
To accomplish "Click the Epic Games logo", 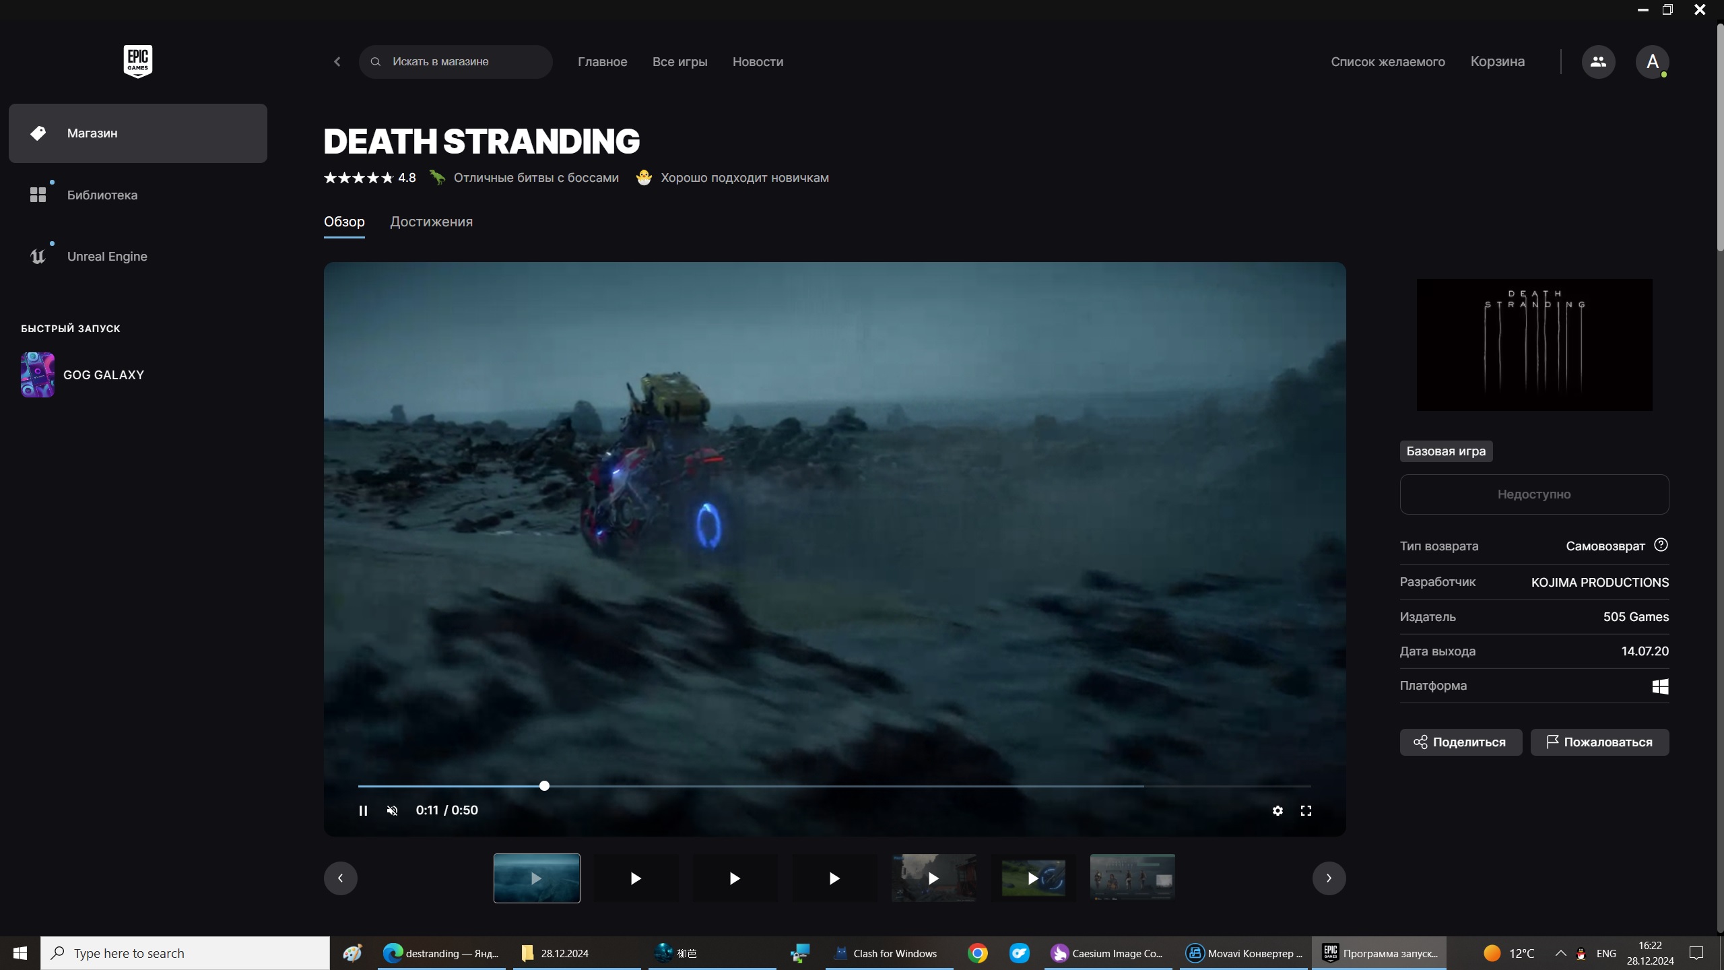I will point(137,61).
